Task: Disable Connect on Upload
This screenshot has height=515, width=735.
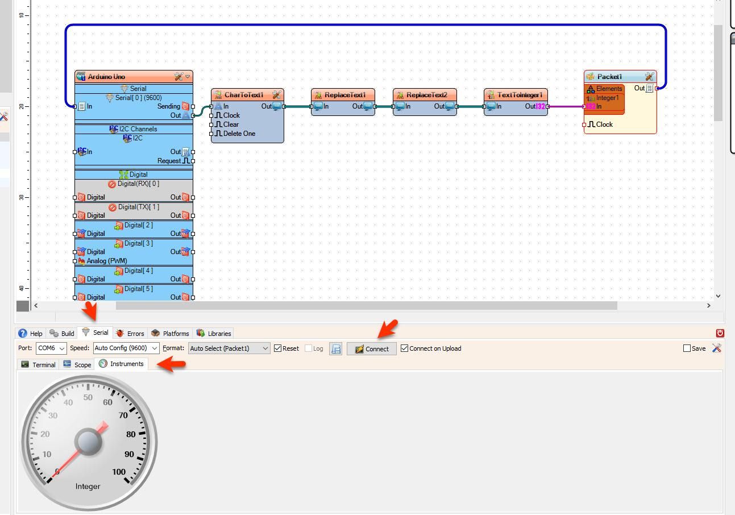Action: pyautogui.click(x=404, y=348)
